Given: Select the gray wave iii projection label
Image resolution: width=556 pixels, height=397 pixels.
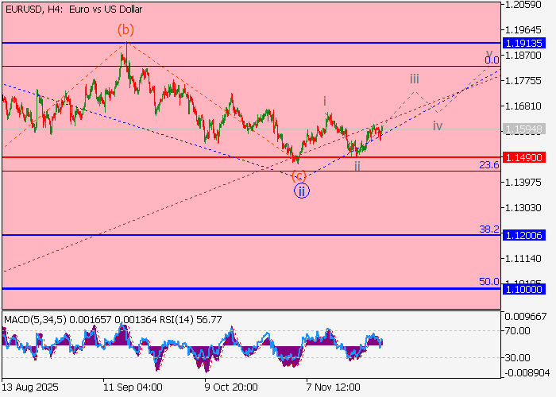Looking at the screenshot, I should [x=415, y=79].
